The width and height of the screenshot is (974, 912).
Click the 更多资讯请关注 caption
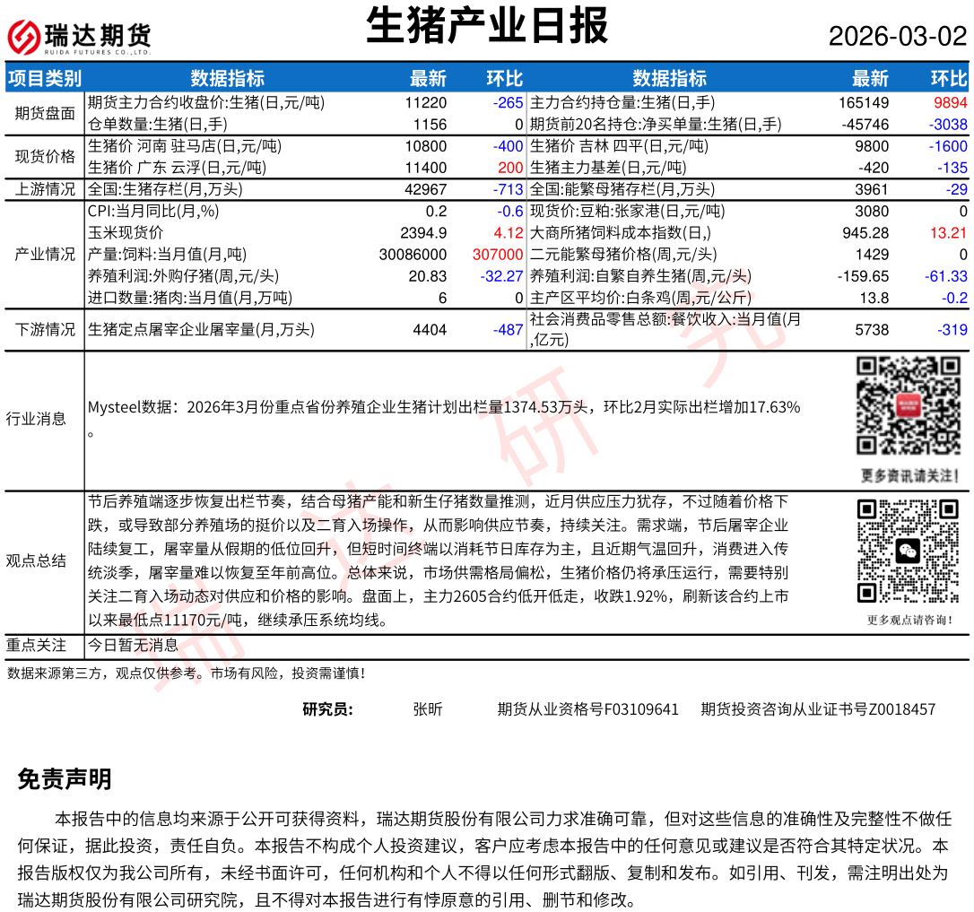coord(909,475)
